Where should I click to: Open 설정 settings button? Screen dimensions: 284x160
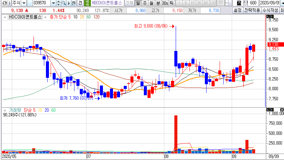point(238,10)
